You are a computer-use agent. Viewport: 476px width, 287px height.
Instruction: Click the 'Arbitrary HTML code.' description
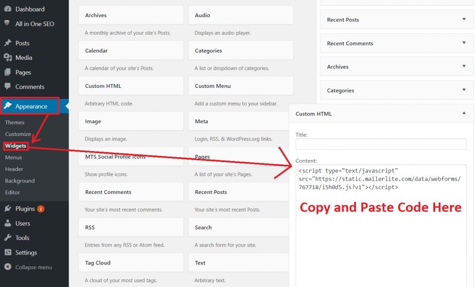tap(109, 104)
